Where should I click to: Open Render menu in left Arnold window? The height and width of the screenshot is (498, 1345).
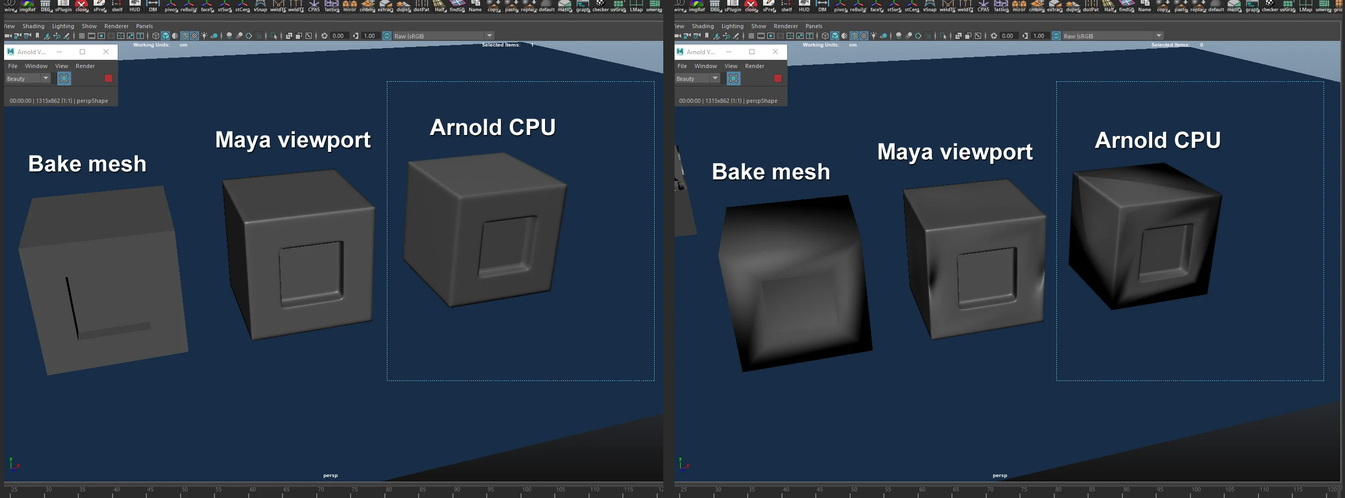[85, 66]
